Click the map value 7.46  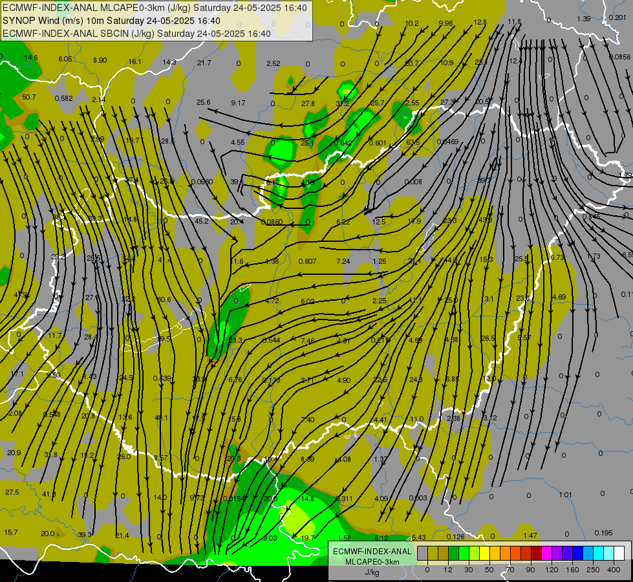pos(308,341)
